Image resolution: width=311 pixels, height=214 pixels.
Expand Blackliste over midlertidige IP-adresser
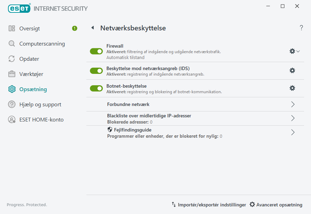(x=293, y=118)
